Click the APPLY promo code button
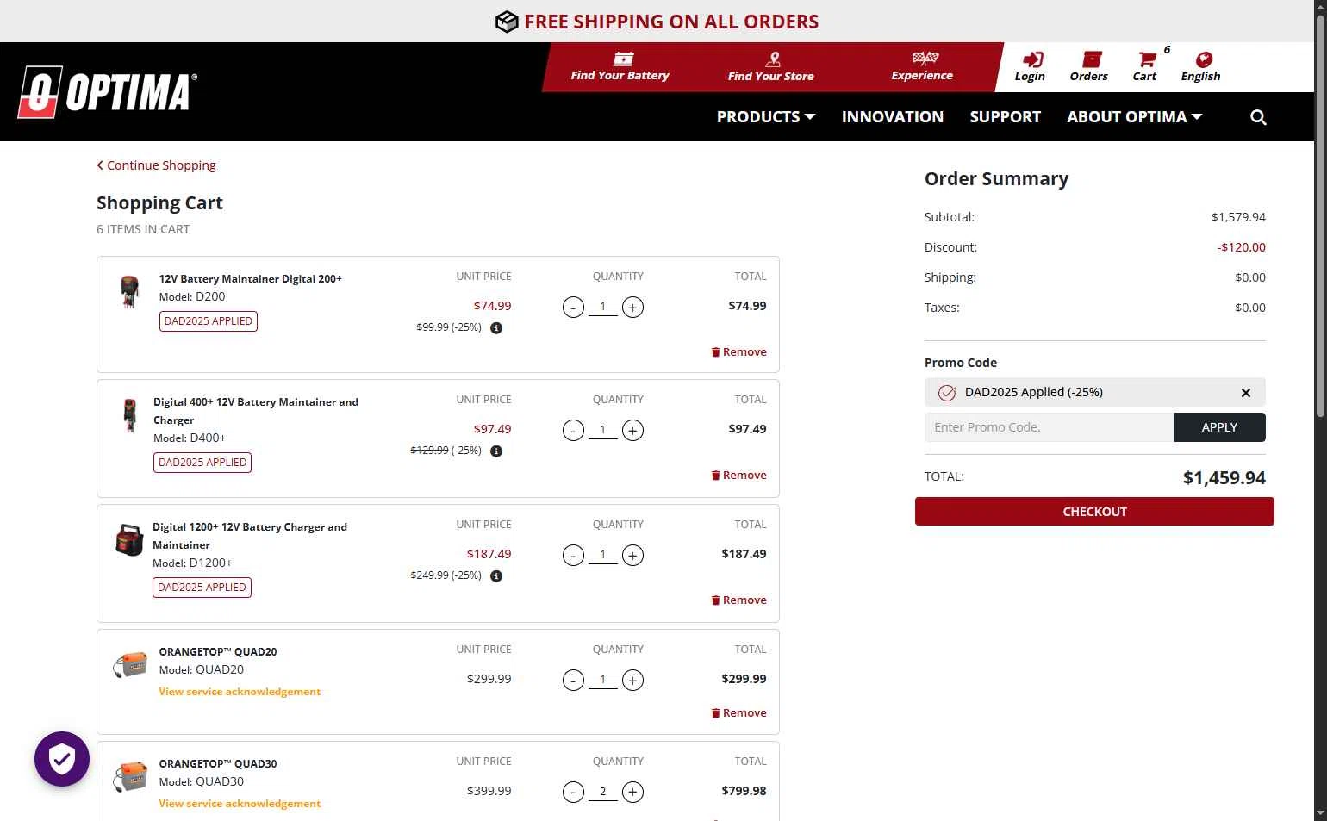 pyautogui.click(x=1219, y=427)
